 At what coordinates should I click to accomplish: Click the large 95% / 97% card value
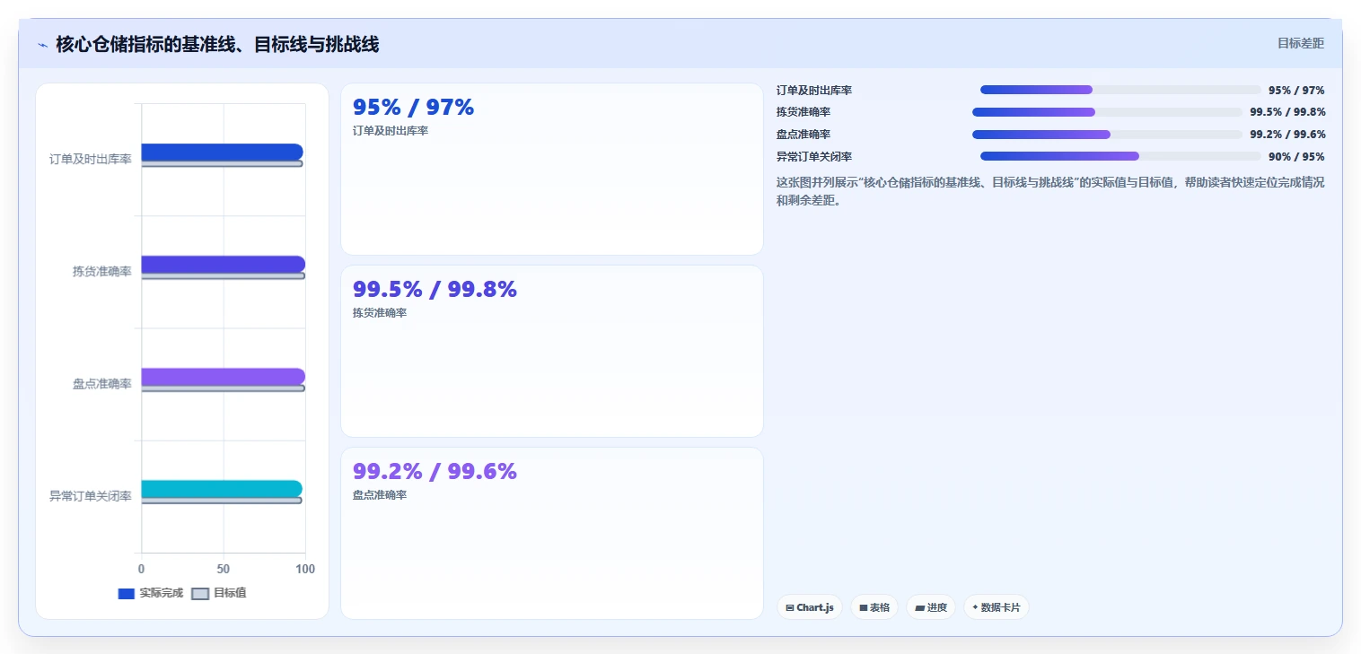pyautogui.click(x=413, y=108)
